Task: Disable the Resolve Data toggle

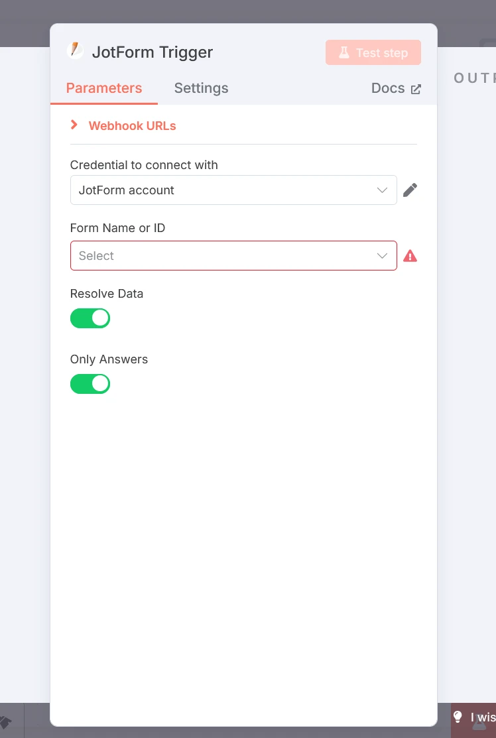Action: point(90,318)
